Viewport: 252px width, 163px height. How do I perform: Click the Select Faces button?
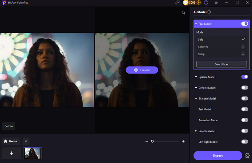[221, 64]
